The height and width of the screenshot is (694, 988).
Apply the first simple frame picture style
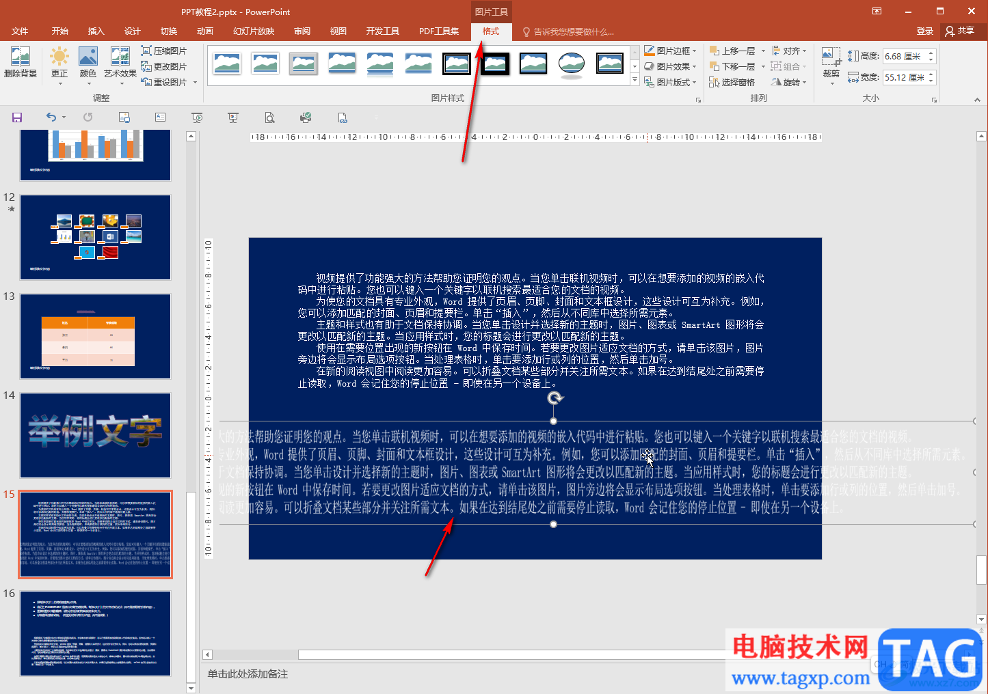[226, 64]
